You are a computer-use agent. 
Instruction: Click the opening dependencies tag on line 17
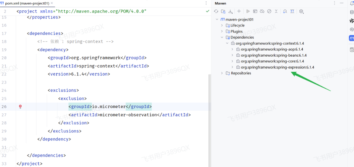click(45, 34)
